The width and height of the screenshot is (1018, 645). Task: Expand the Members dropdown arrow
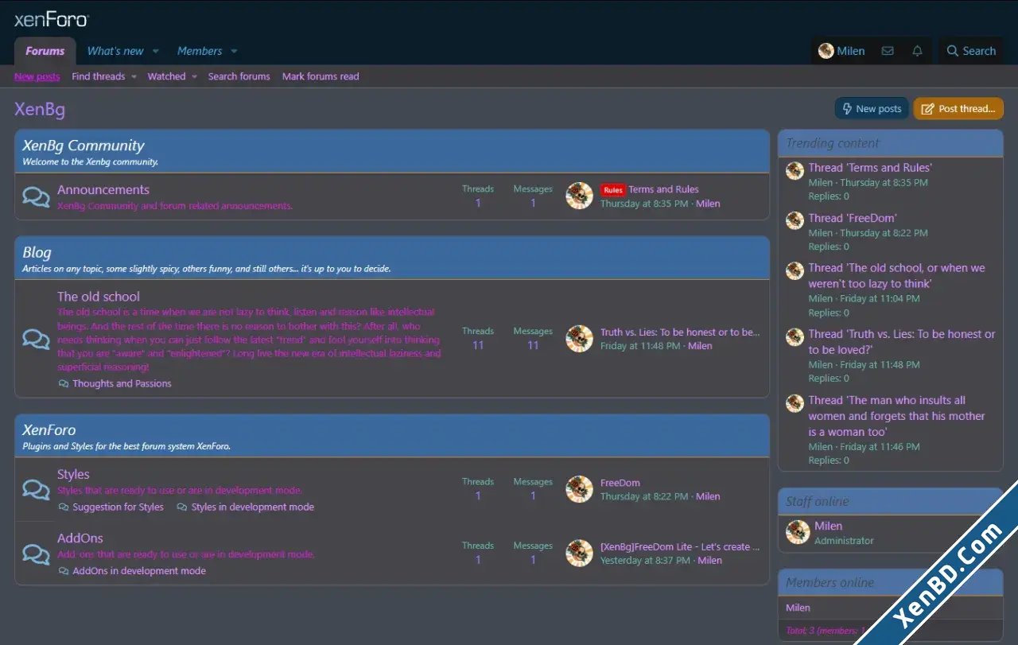pos(234,51)
